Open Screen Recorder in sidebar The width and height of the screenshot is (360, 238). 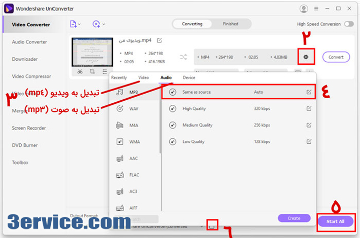(29, 128)
